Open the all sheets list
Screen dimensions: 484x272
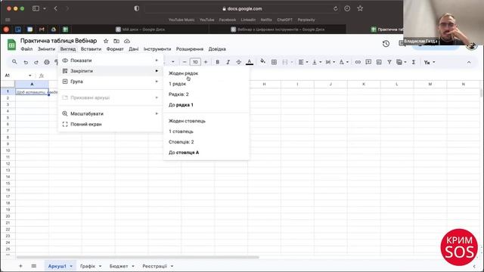click(x=34, y=266)
